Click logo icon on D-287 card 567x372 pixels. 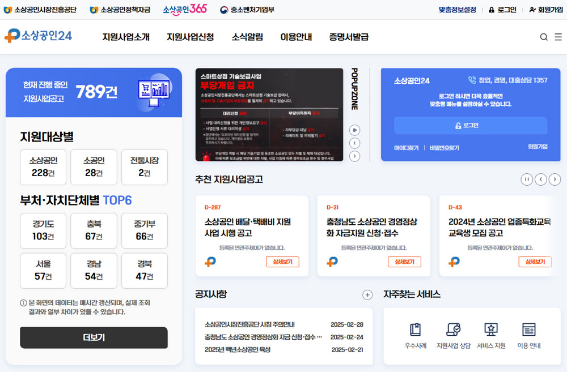tap(210, 262)
